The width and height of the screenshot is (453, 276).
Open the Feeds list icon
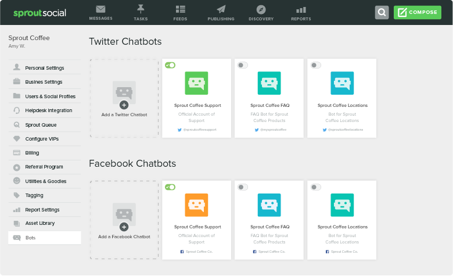[x=181, y=9]
